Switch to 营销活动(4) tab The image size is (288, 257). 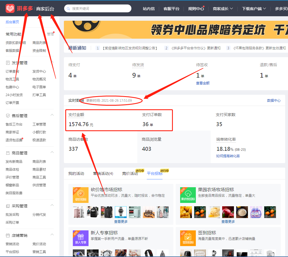coord(103,173)
